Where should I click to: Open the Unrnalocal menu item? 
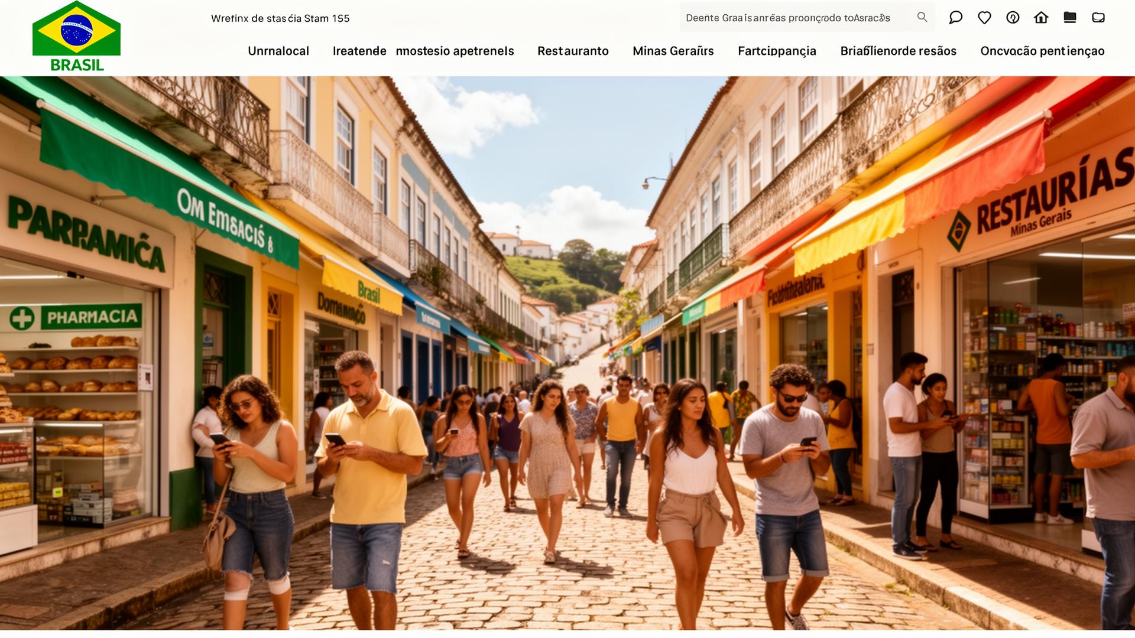click(x=278, y=51)
